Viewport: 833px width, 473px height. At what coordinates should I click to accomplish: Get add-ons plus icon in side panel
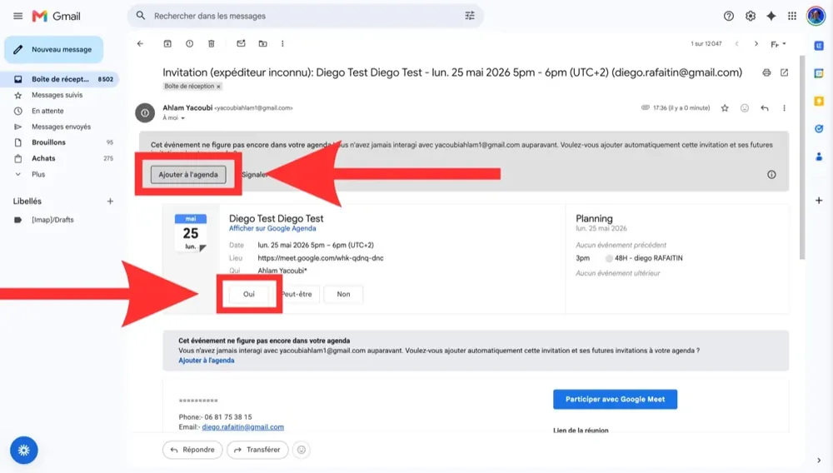click(x=819, y=201)
